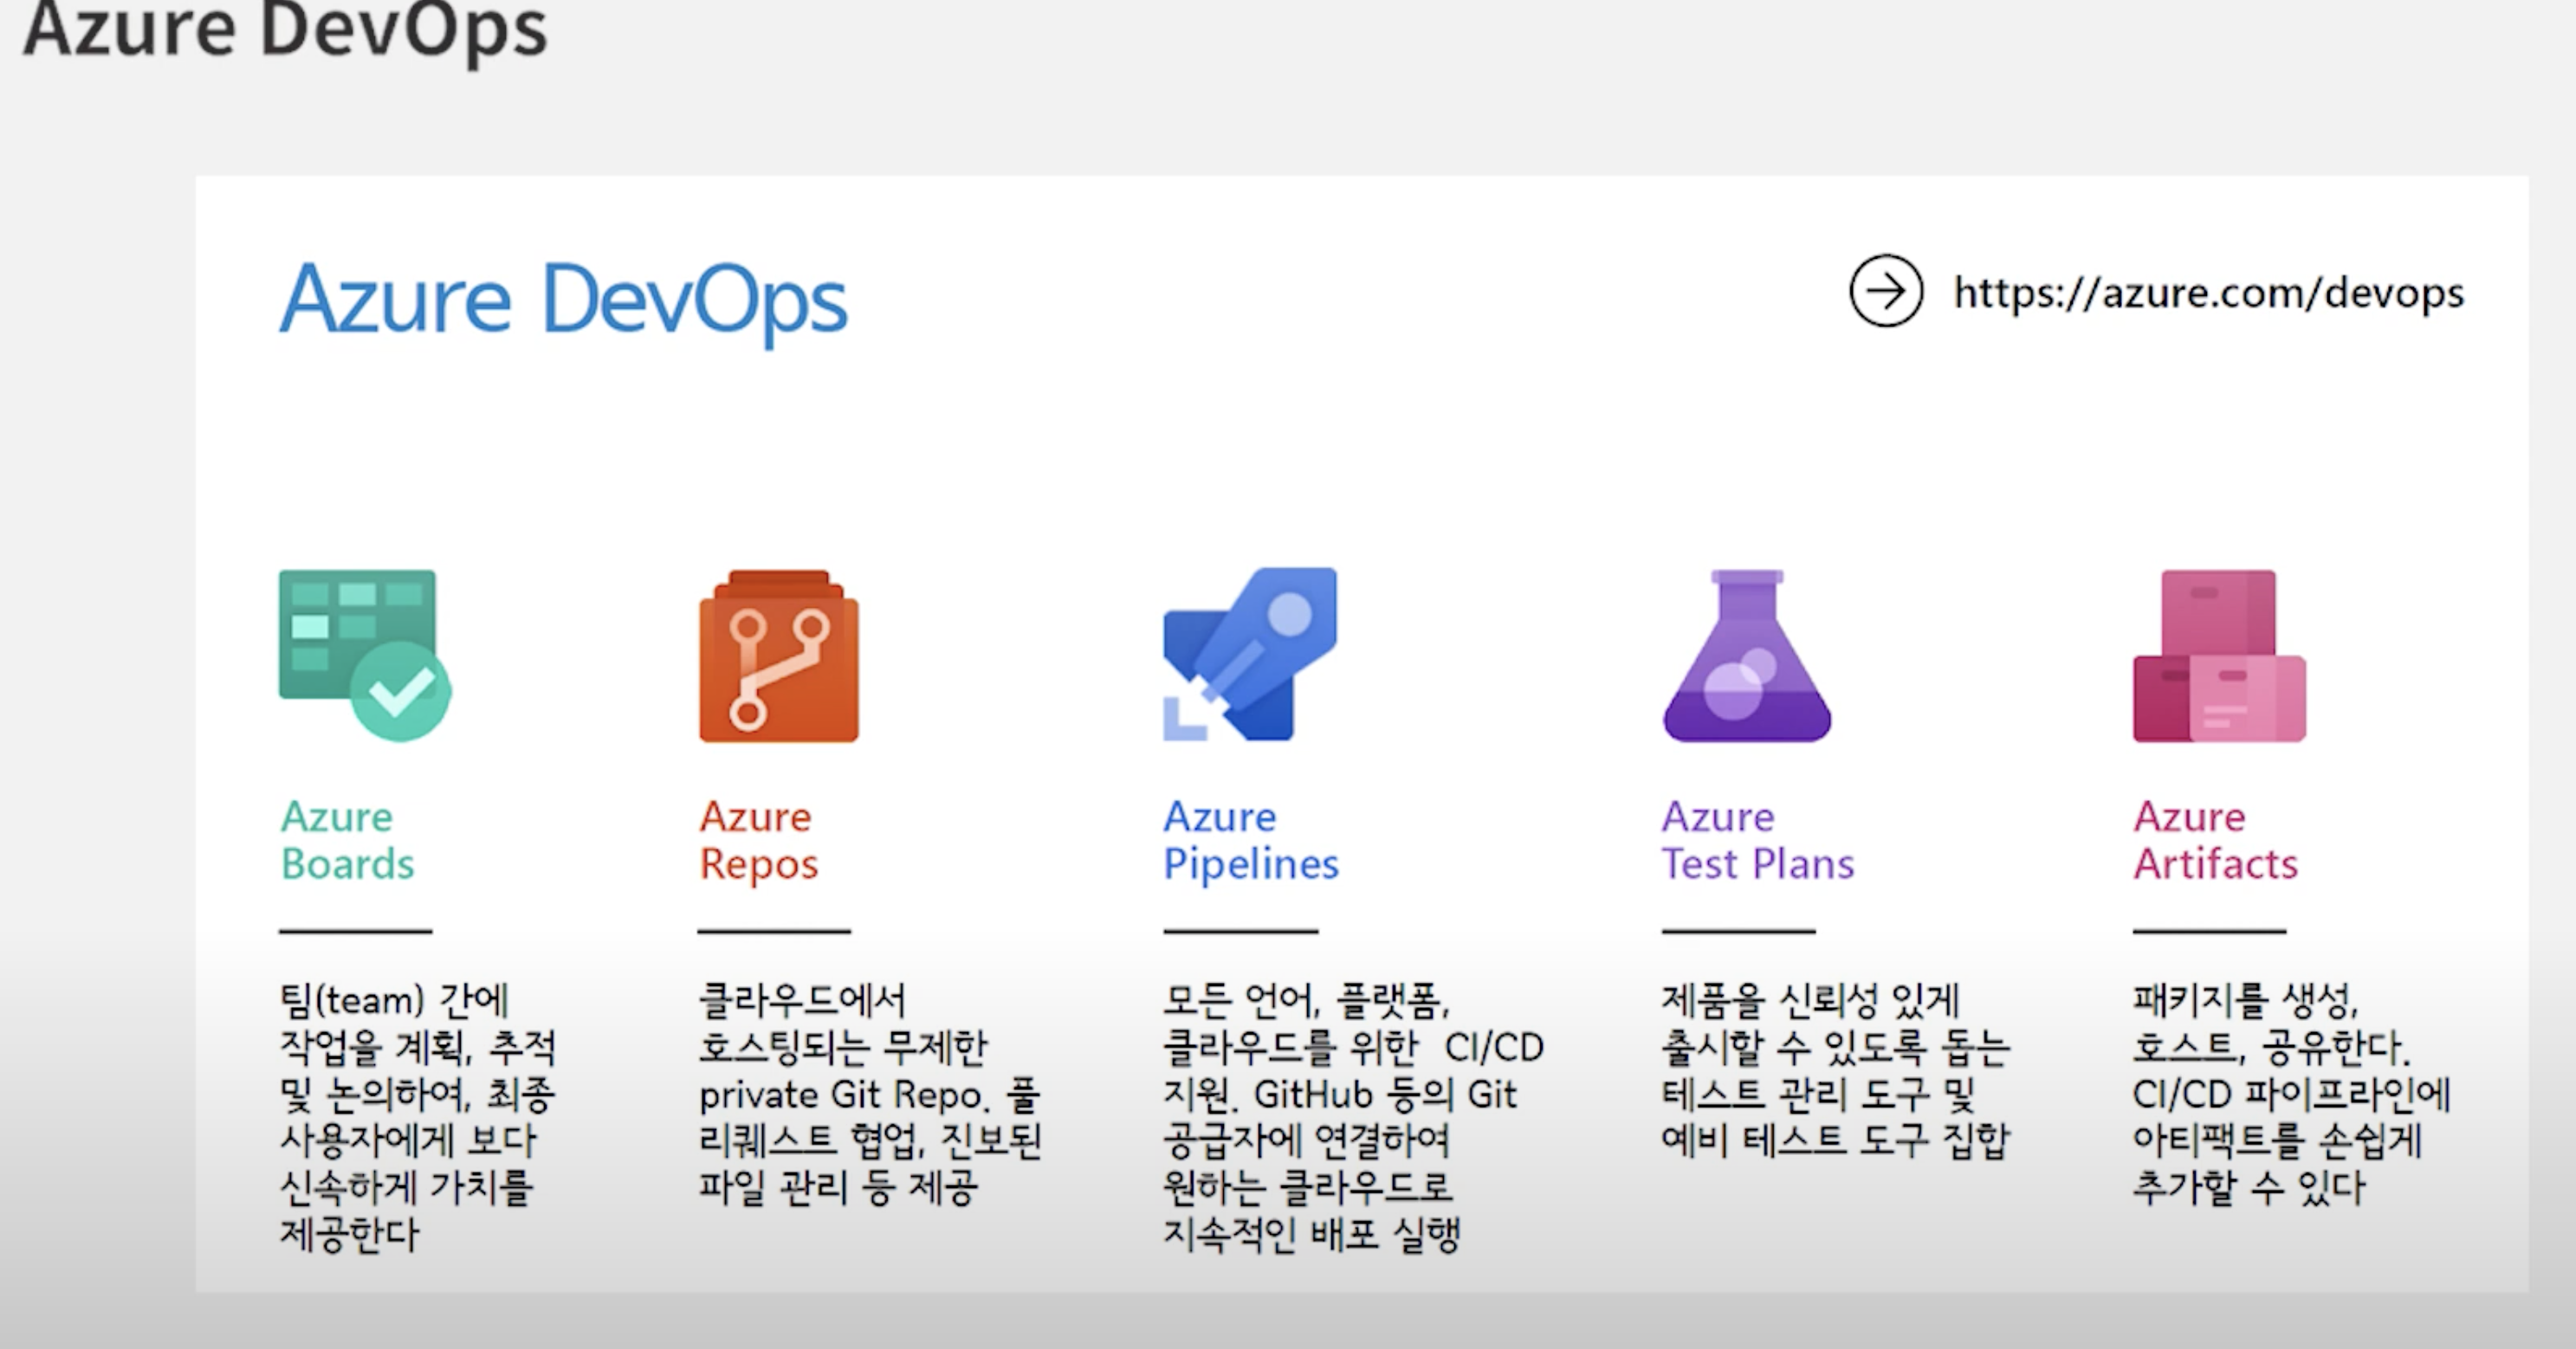Click the text line 예비 테스트 도구 집합
Image resolution: width=2576 pixels, height=1349 pixels.
tap(1835, 1140)
